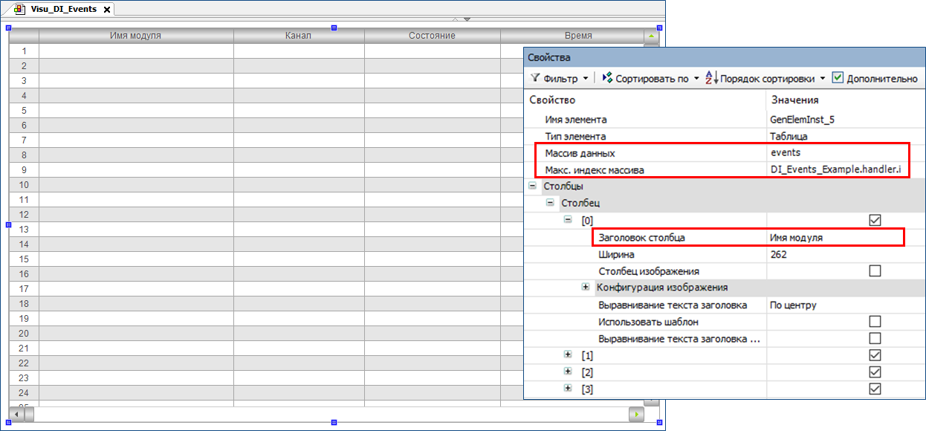
Task: Click the Сортировать по sort icon
Action: (607, 78)
